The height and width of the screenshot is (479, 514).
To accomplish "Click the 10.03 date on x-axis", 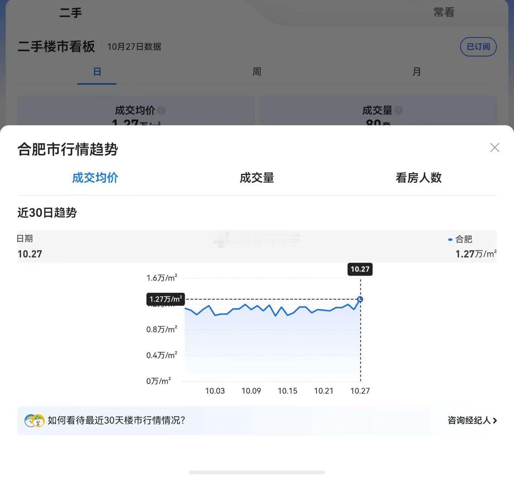I will click(x=215, y=391).
